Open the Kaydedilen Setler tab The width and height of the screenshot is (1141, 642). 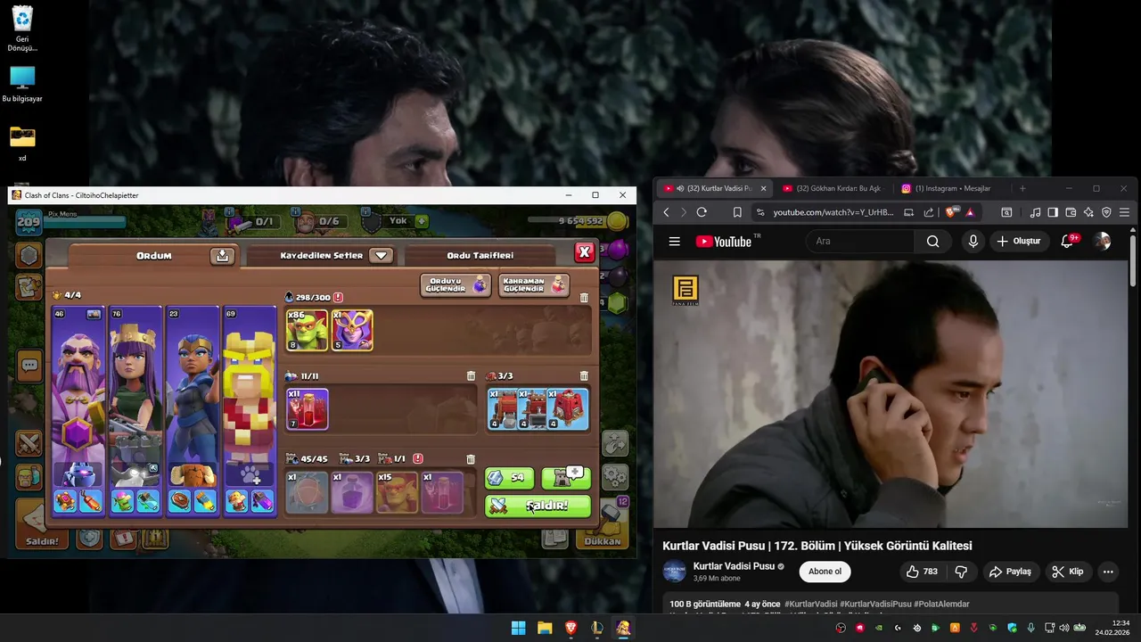tap(322, 255)
